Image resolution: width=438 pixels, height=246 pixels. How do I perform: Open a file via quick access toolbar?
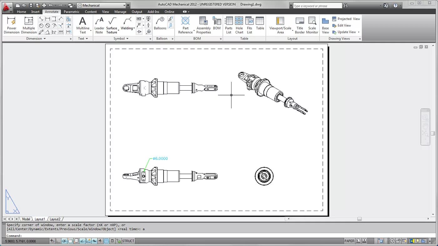point(24,5)
